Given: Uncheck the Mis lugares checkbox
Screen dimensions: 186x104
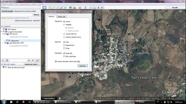Looking at the screenshot, I should [x=3, y=29].
